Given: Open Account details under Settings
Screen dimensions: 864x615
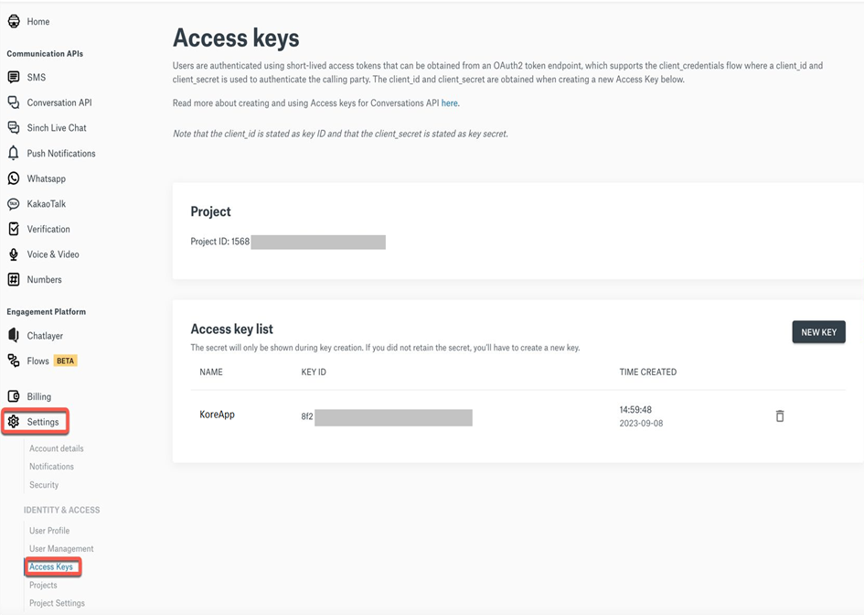Looking at the screenshot, I should pyautogui.click(x=57, y=448).
